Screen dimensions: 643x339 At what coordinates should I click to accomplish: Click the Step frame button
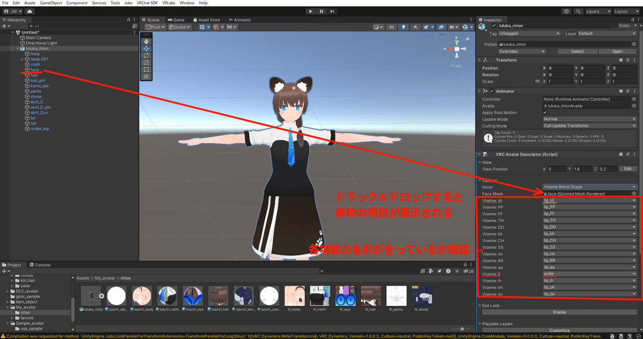332,11
